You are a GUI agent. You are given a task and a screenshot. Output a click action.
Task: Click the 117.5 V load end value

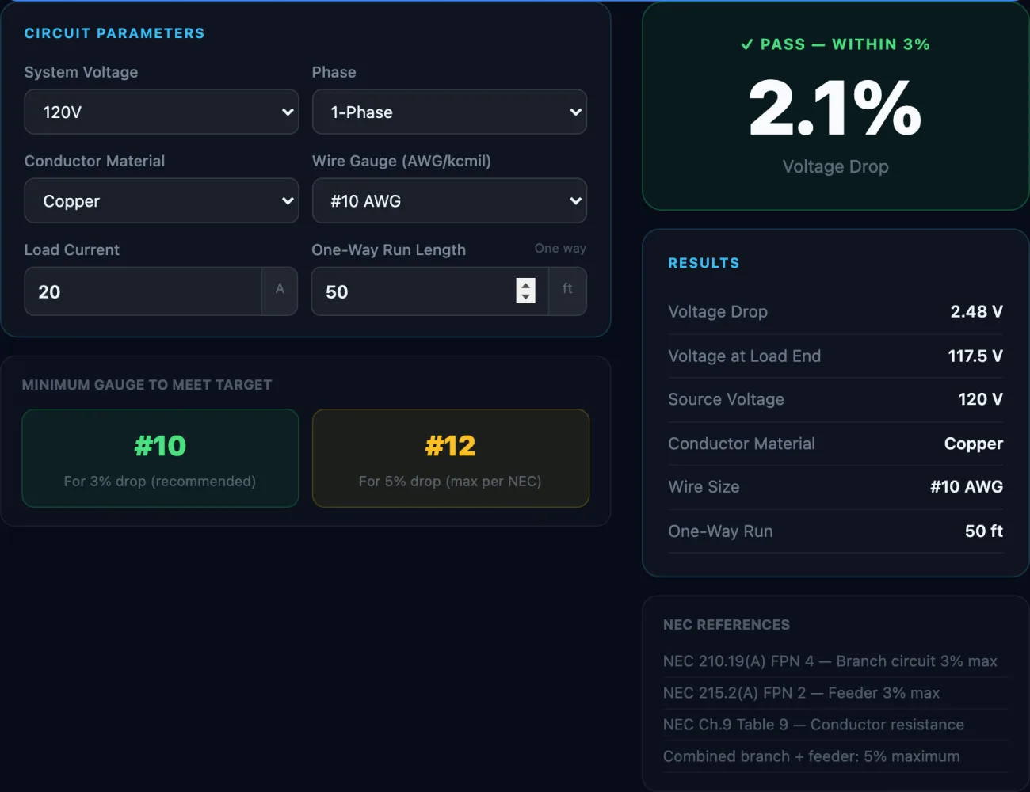(975, 356)
